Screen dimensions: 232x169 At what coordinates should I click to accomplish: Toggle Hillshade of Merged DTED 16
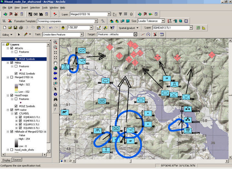point(12,132)
